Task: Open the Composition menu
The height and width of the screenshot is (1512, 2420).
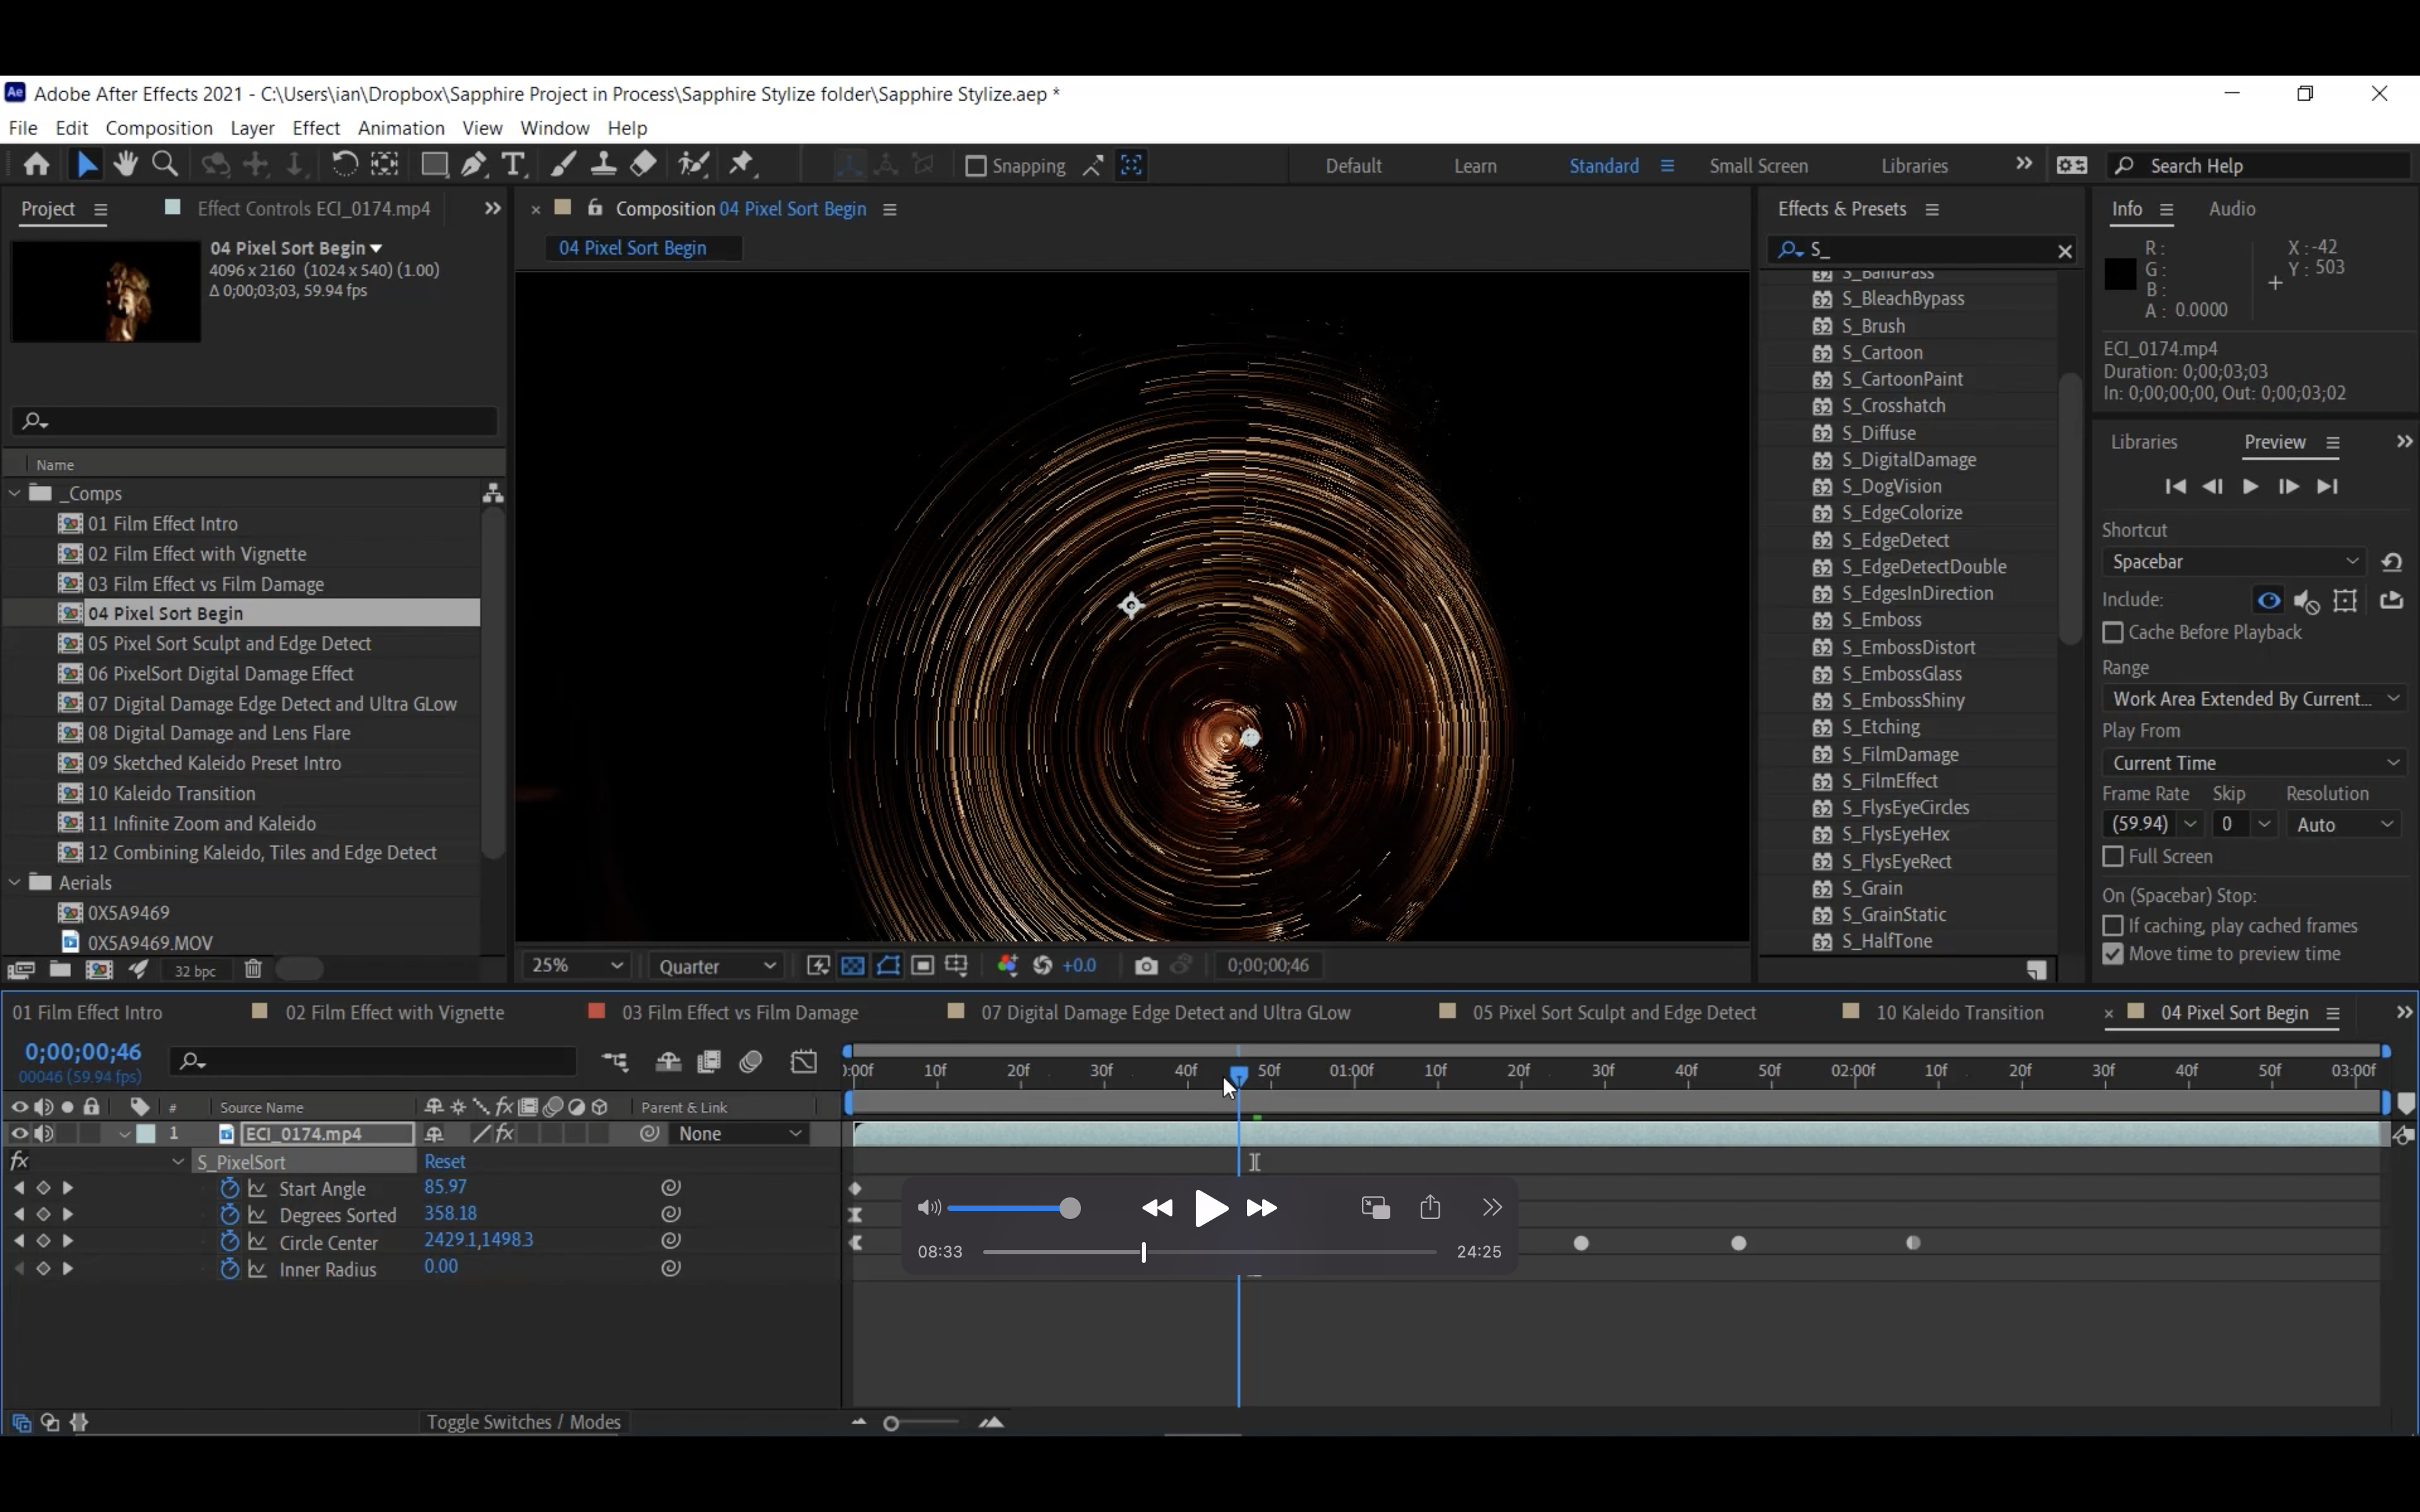Action: point(159,128)
